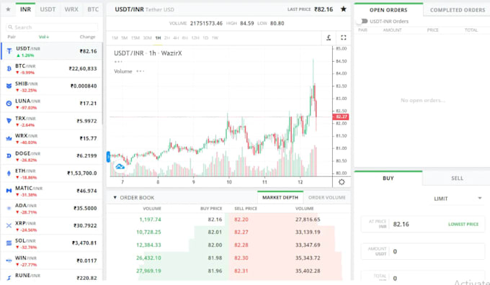Set chart interval to 1M
490x285 pixels.
[115, 37]
